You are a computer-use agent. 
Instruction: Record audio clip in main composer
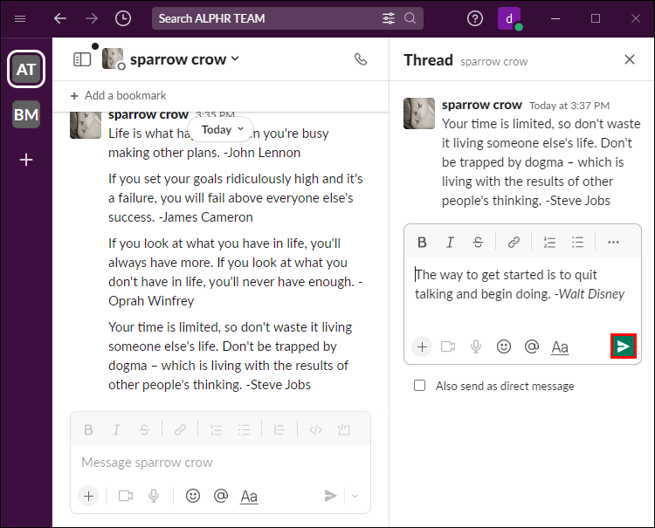point(154,496)
